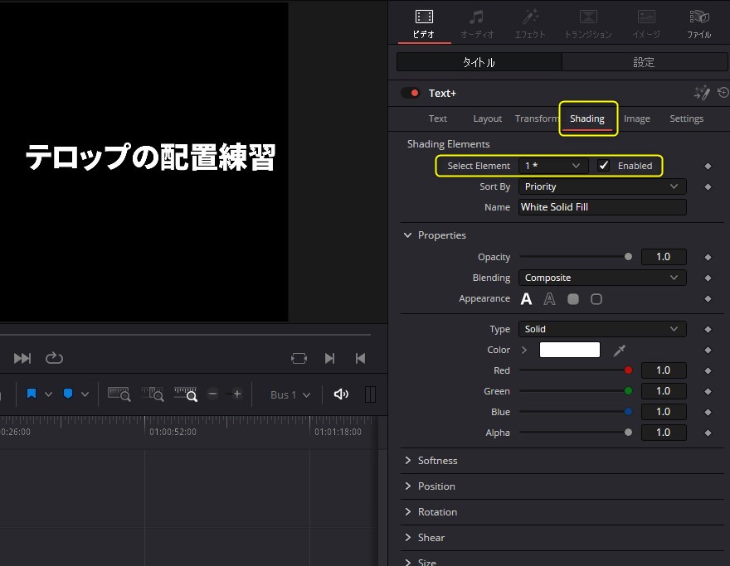
Task: Toggle keyframe diamond for Sort By
Action: tap(708, 187)
